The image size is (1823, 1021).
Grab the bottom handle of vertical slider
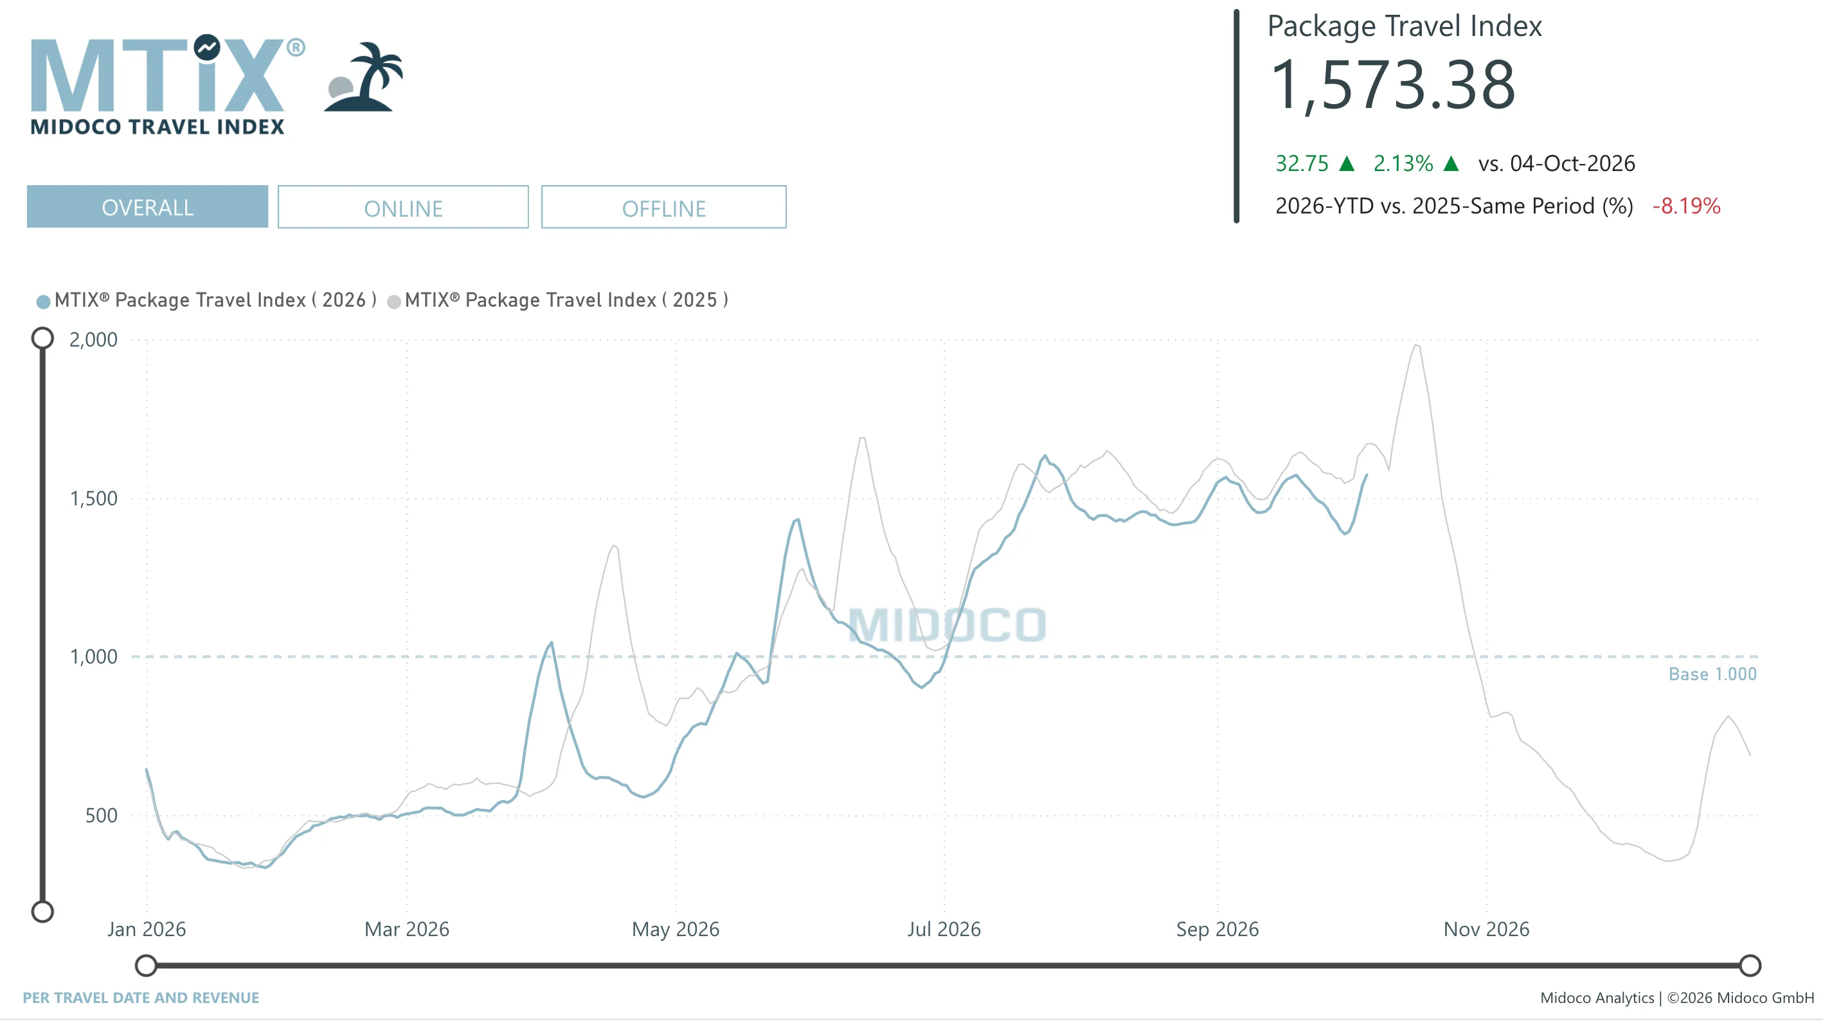coord(42,911)
